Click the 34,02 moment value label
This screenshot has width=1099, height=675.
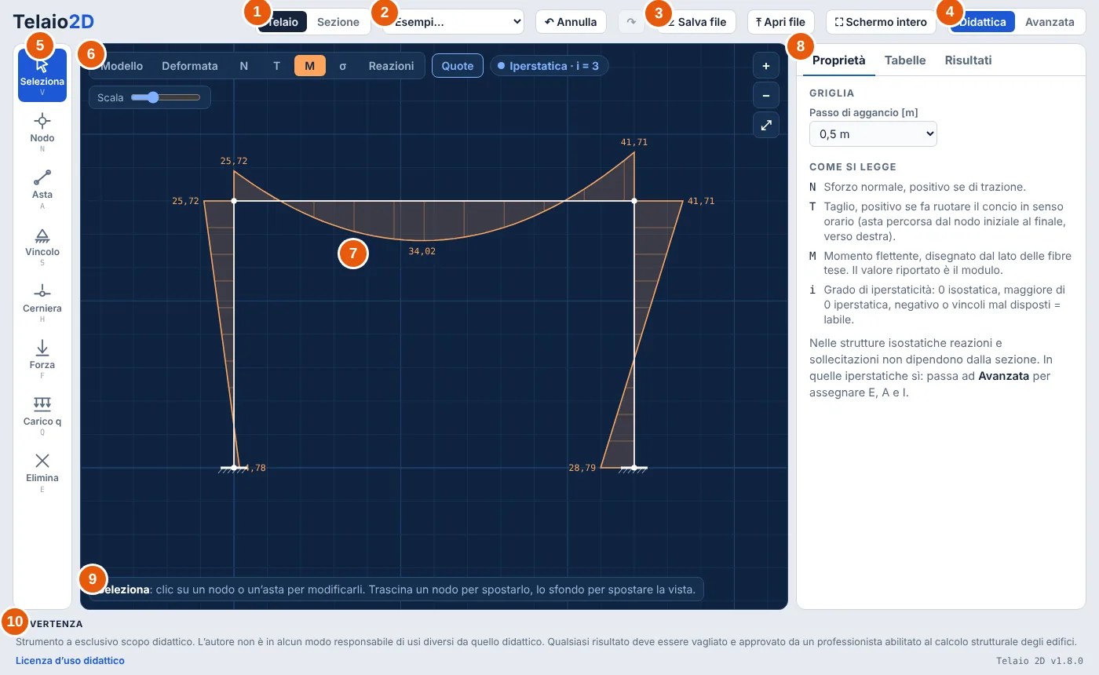click(422, 251)
